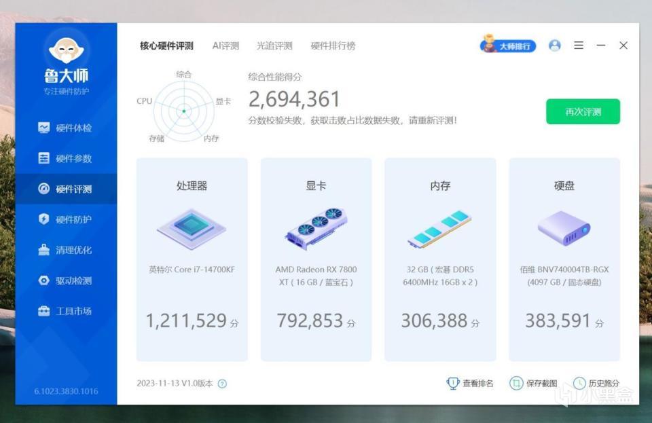Start benchmark again with 再次评测
652x423 pixels.
(x=583, y=111)
